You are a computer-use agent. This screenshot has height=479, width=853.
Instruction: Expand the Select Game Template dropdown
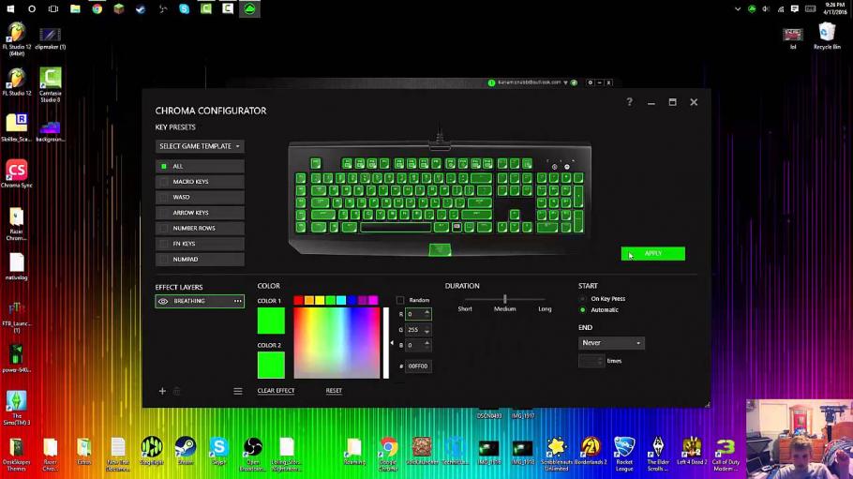tap(200, 146)
